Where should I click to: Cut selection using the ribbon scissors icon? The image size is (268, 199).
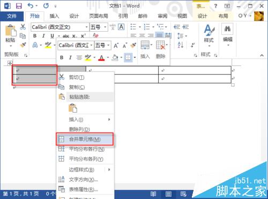tap(23, 27)
